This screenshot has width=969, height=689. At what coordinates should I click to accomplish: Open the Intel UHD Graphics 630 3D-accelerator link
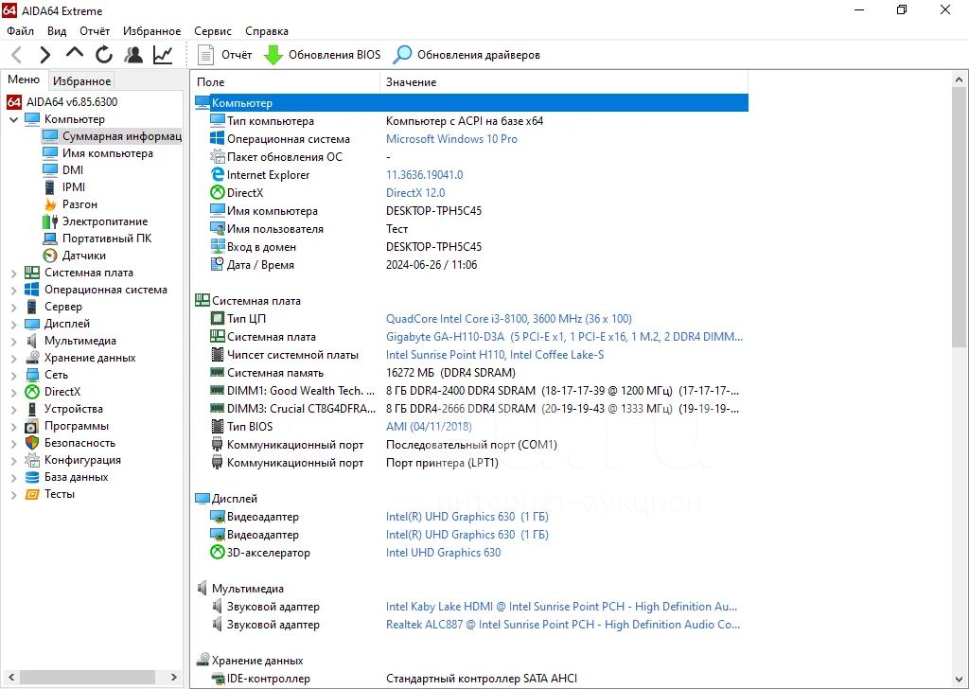point(444,553)
